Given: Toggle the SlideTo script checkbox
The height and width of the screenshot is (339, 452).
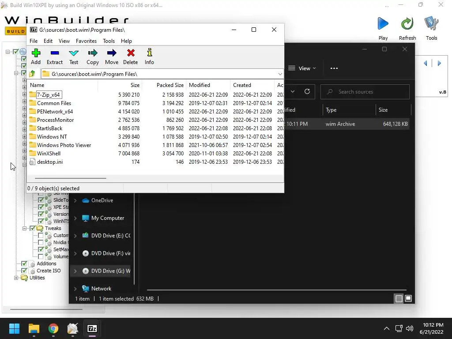Looking at the screenshot, I should (41, 200).
